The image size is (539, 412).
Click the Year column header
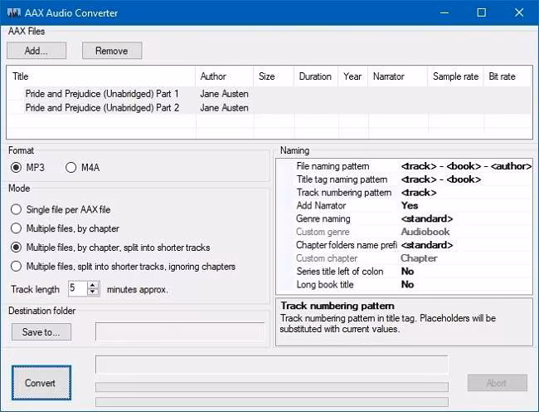point(353,76)
